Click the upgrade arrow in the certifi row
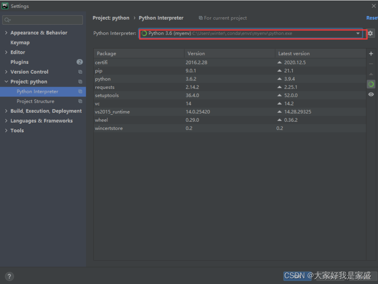Image resolution: width=378 pixels, height=284 pixels. [x=279, y=62]
